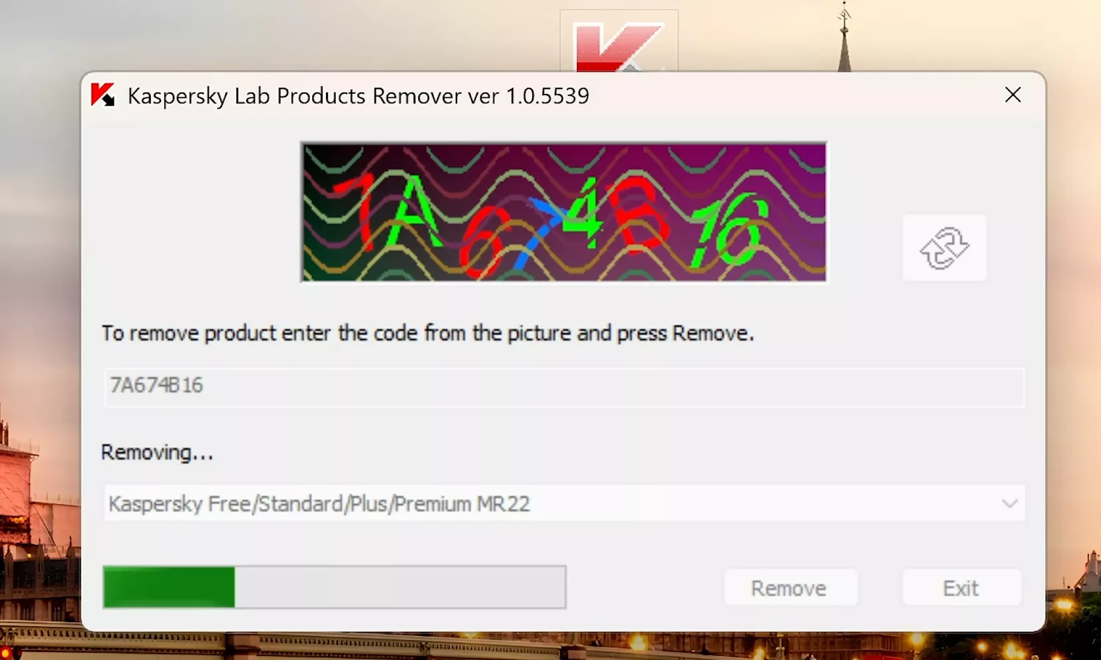1101x660 pixels.
Task: Click the enter-code instruction text
Action: (x=428, y=333)
